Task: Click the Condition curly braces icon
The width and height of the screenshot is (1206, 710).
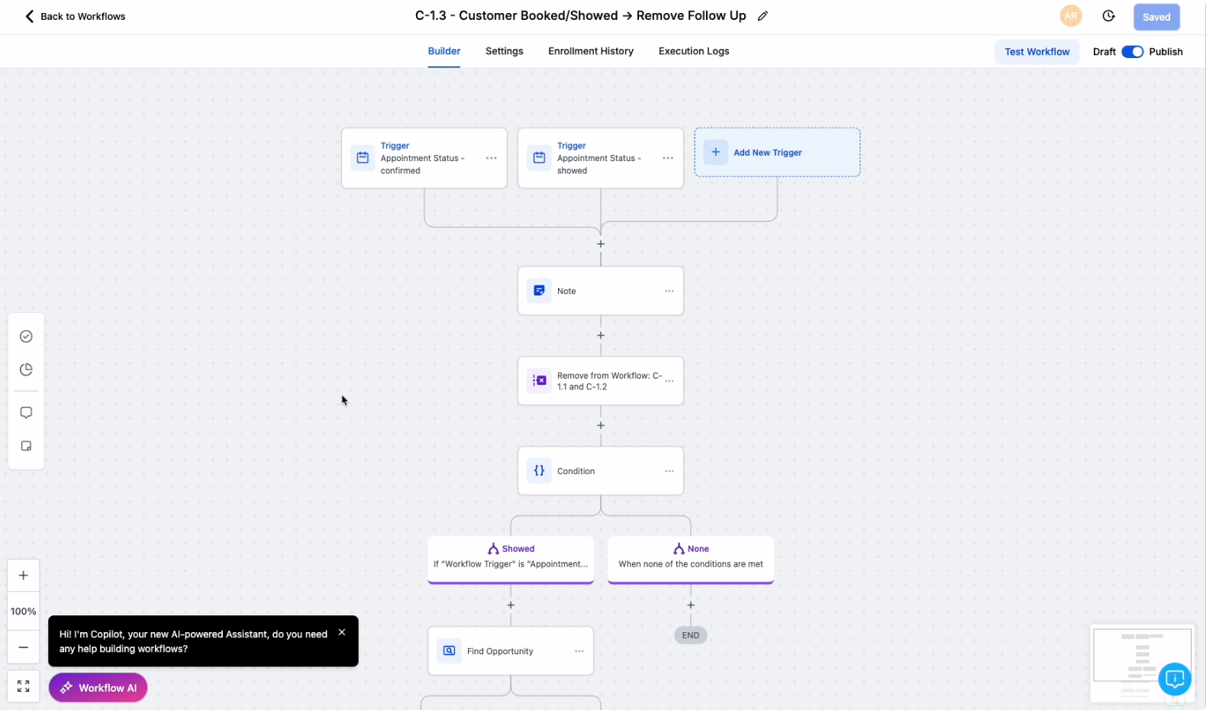Action: [x=539, y=470]
